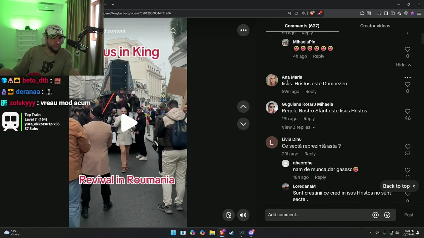Screen dimensions: 424x238
Task: Like MihaelaPin's reply
Action: click(x=407, y=50)
